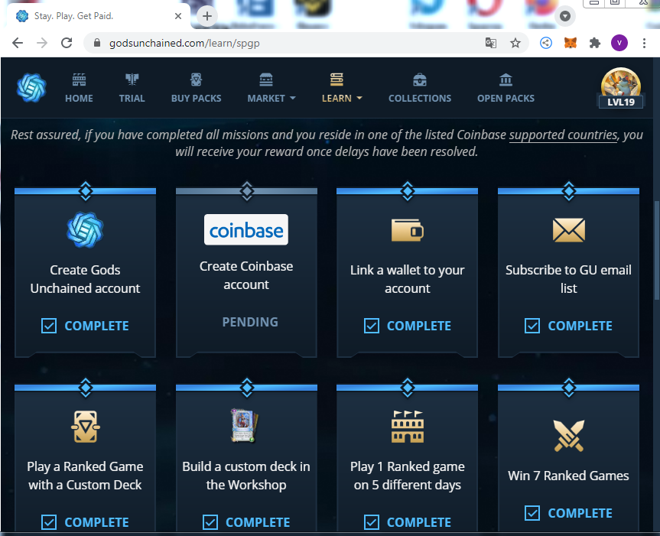Go to BUY PACKS page
The width and height of the screenshot is (660, 536).
pos(196,88)
